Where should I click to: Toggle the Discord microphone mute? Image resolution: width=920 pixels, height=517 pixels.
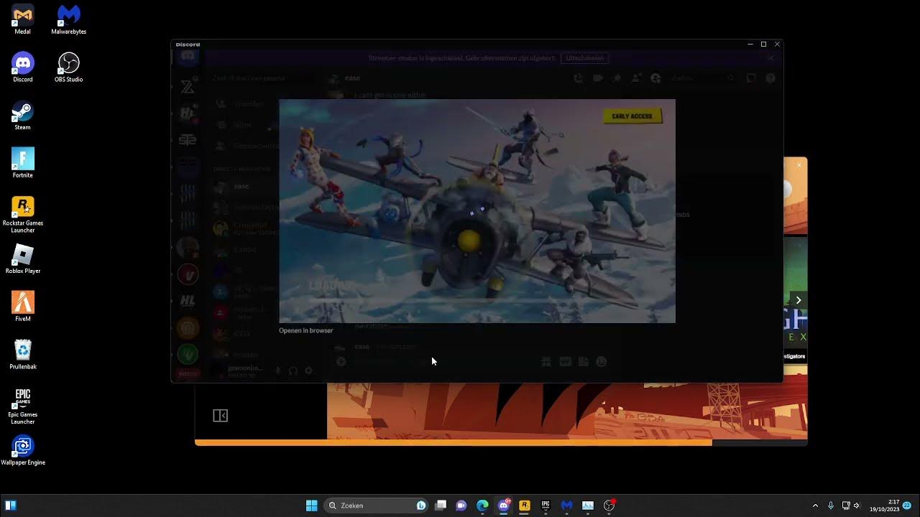[277, 371]
